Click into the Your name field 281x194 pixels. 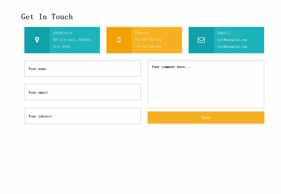[83, 69]
